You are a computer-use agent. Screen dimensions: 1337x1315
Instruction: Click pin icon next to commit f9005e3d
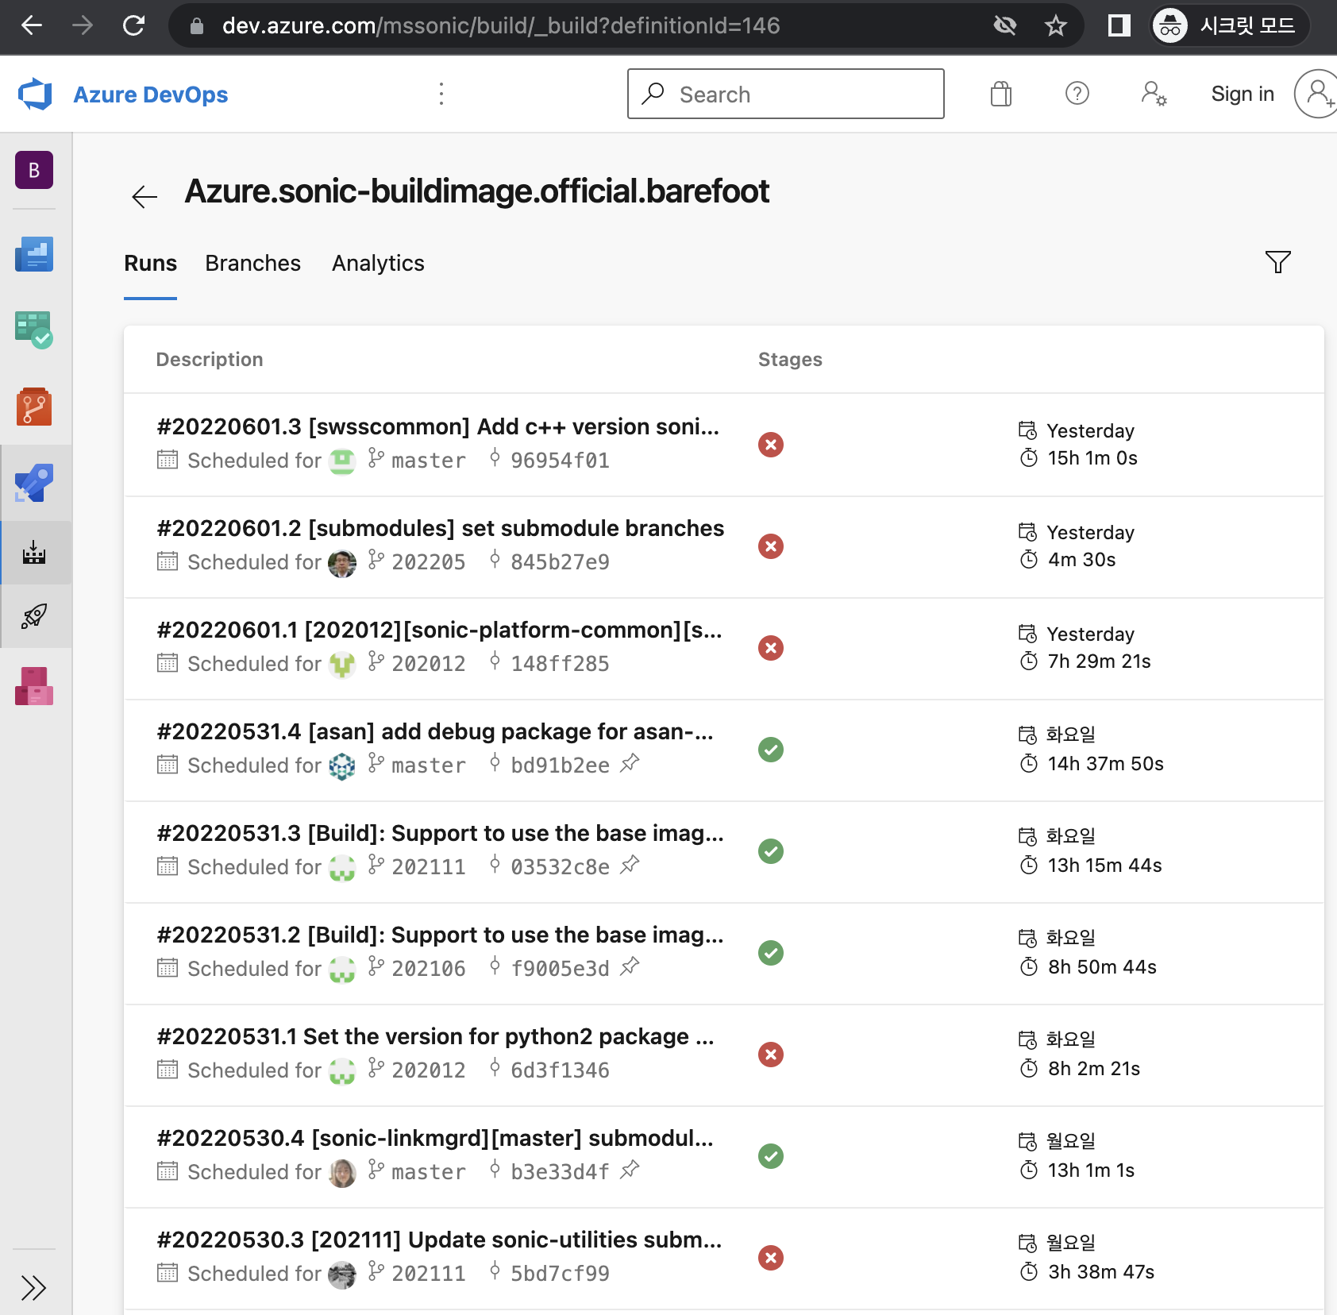(x=630, y=966)
